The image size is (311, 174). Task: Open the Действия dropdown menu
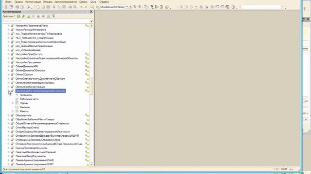(x=9, y=16)
